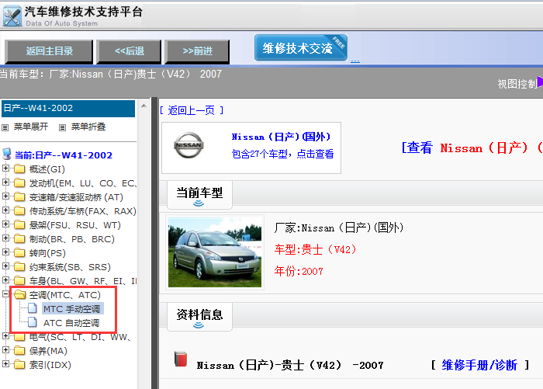543x389 pixels.
Task: Click 包含27个车型，点击查看 link
Action: point(282,154)
